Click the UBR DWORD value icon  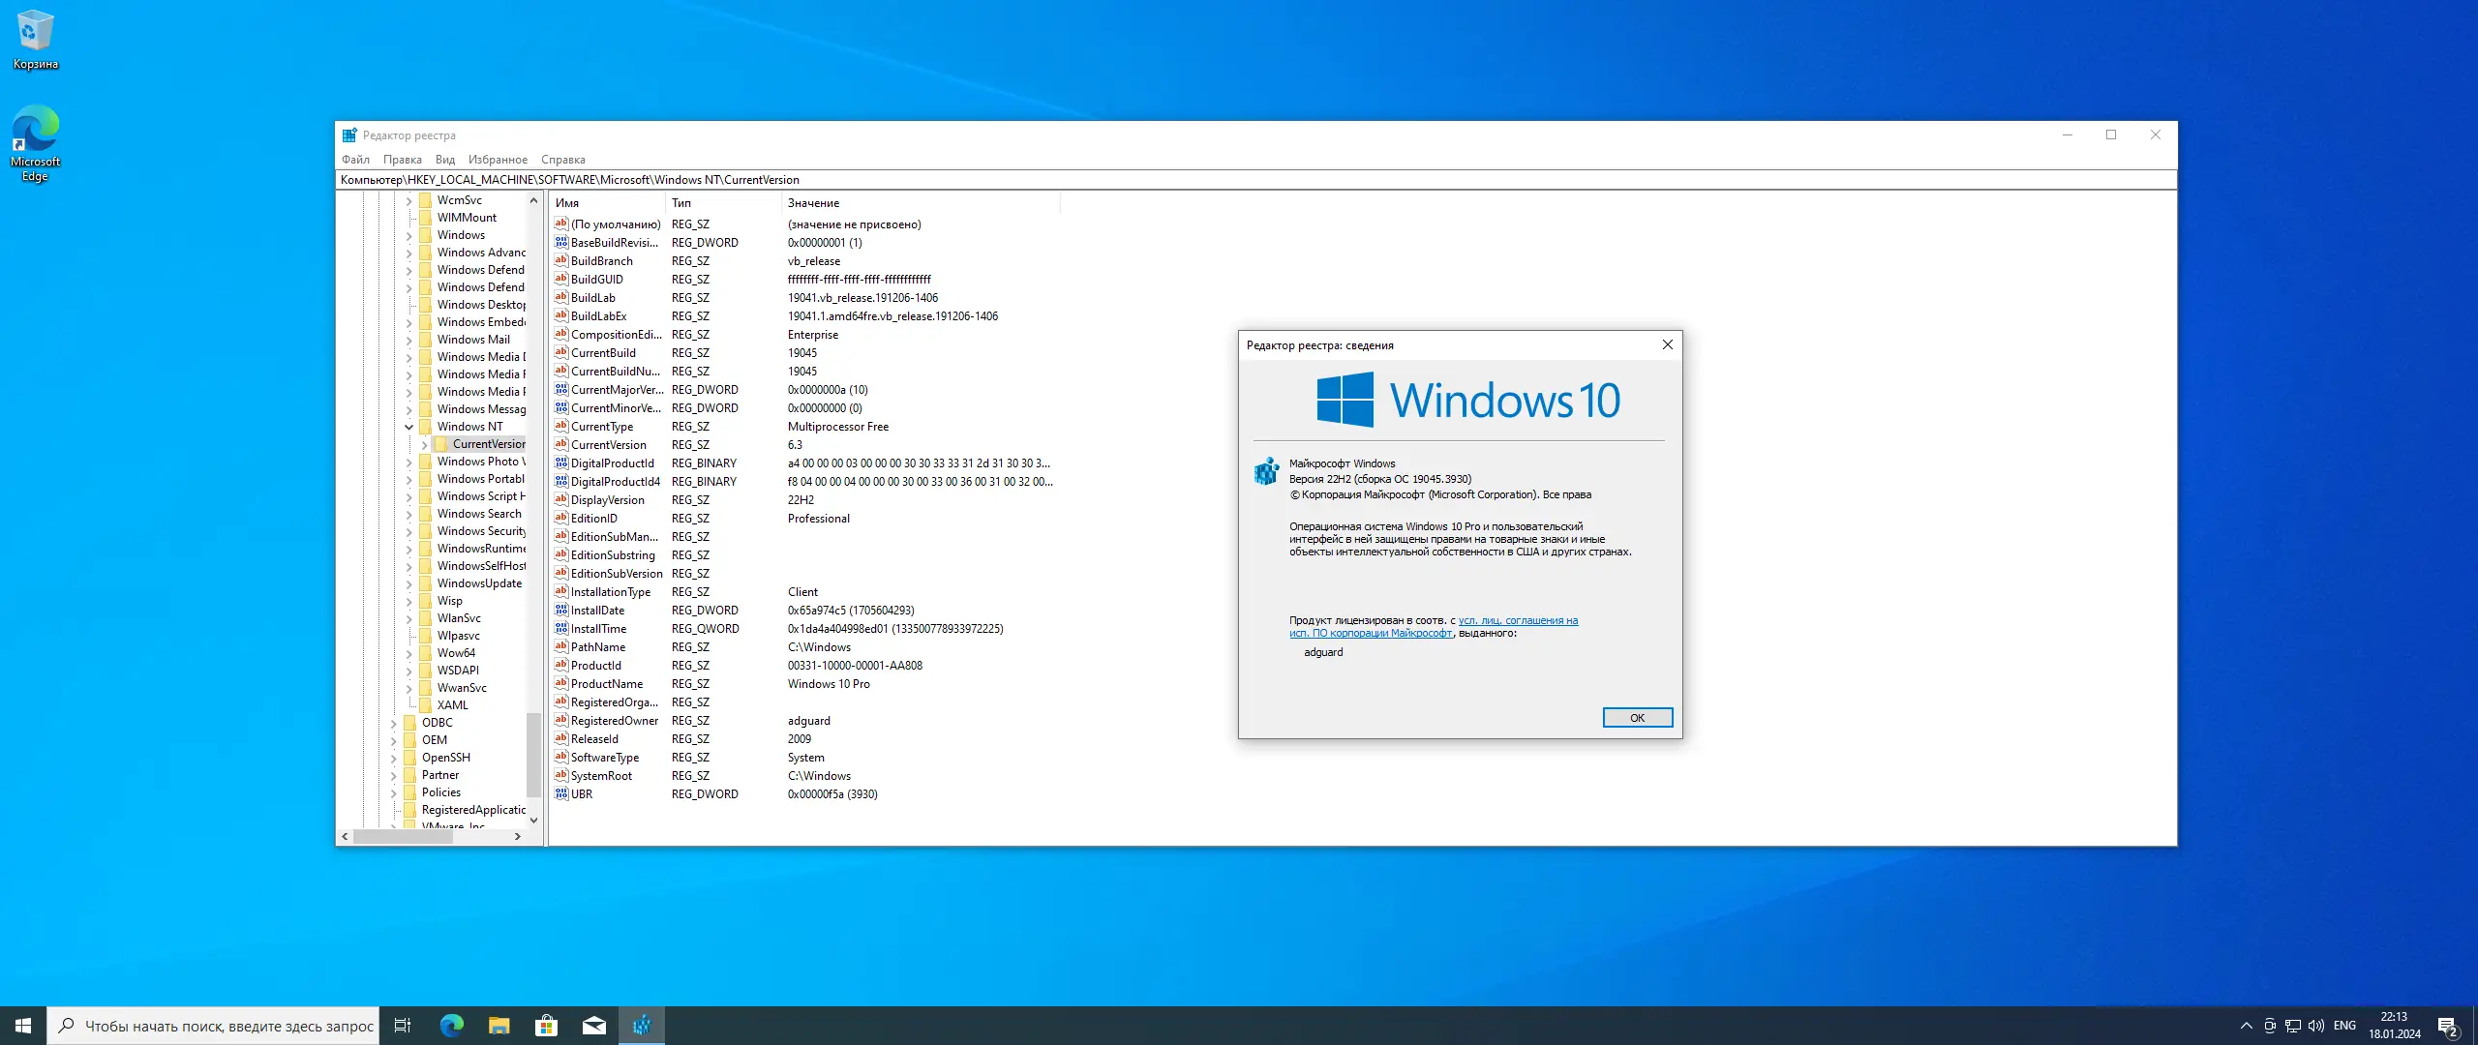tap(560, 793)
